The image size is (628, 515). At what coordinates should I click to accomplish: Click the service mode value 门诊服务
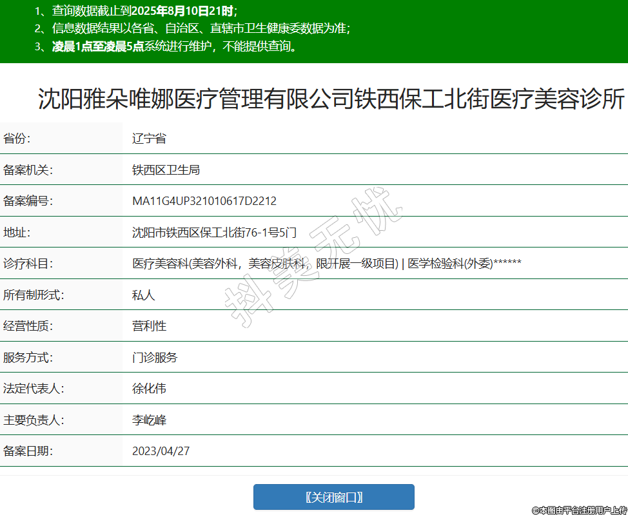click(x=155, y=357)
